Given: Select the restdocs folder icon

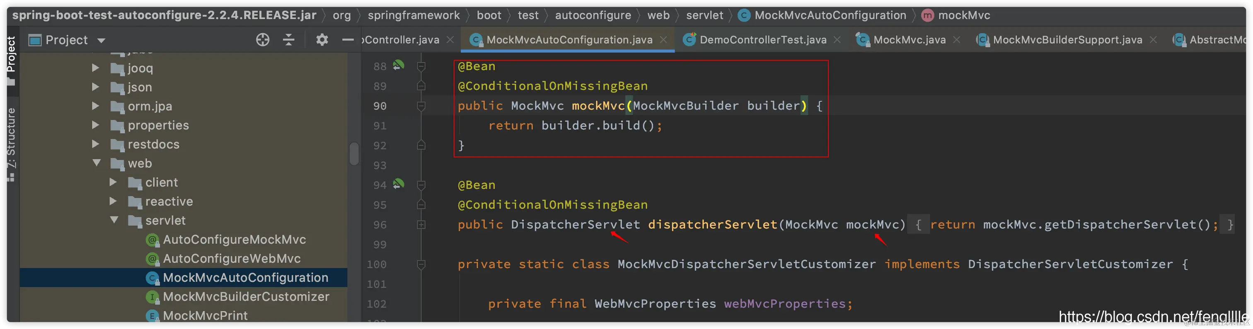Looking at the screenshot, I should click(117, 145).
